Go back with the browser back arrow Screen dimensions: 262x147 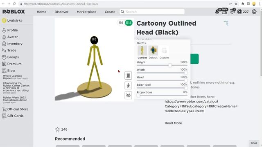(3, 4)
